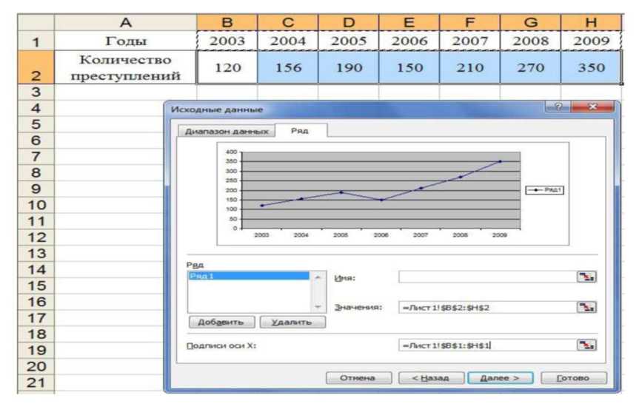Select row 3 header
This screenshot has width=639, height=415.
pos(36,92)
